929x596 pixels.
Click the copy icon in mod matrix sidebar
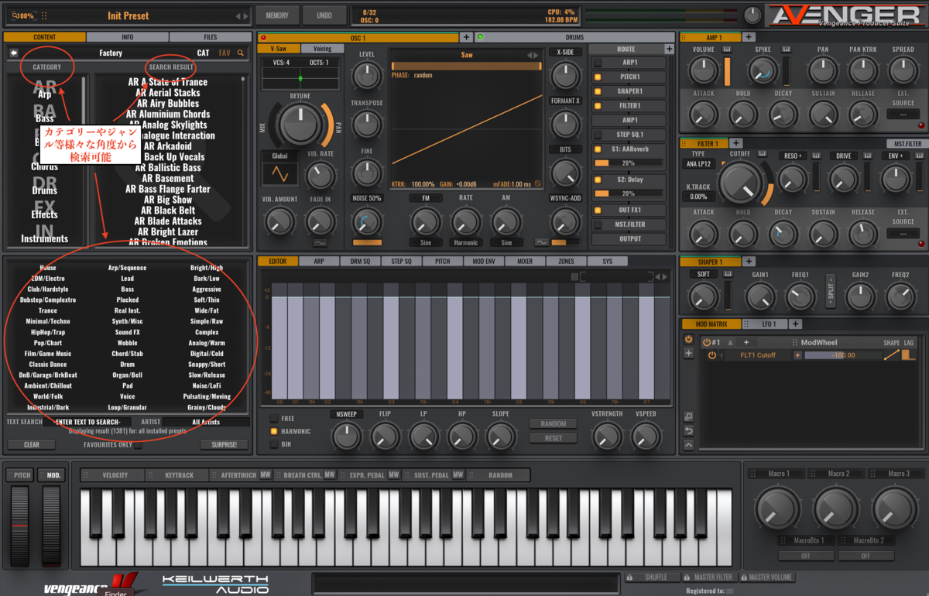point(688,417)
